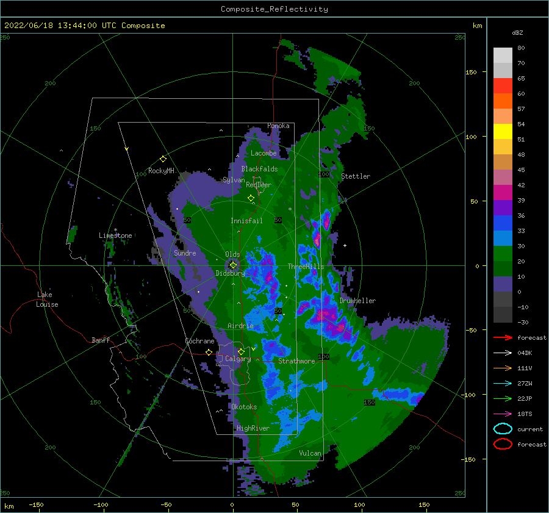Click the current legend text
The width and height of the screenshot is (549, 513).
[x=530, y=429]
